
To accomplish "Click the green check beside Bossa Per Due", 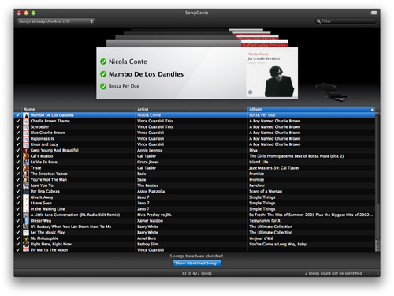I will 103,86.
